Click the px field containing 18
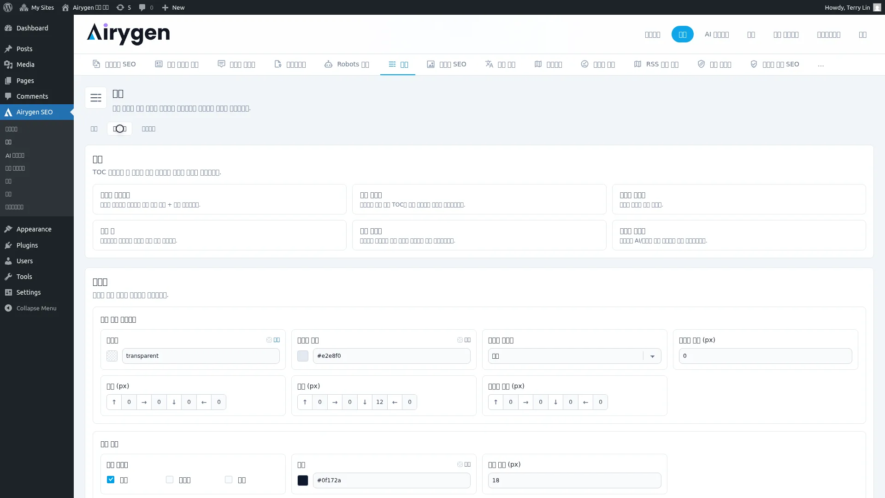Viewport: 885px width, 498px height. (574, 480)
